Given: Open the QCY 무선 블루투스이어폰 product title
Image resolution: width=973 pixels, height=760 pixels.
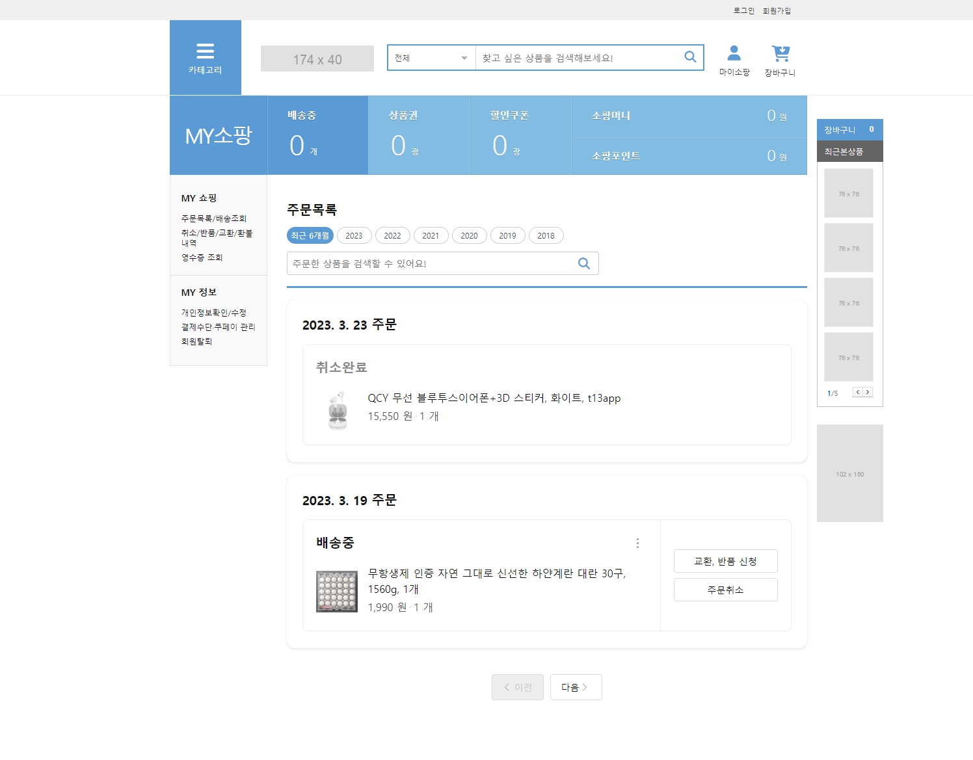Looking at the screenshot, I should click(494, 398).
